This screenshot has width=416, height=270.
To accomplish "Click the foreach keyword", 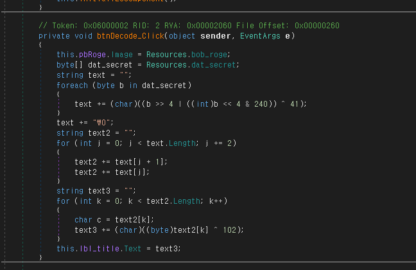I will click(72, 85).
